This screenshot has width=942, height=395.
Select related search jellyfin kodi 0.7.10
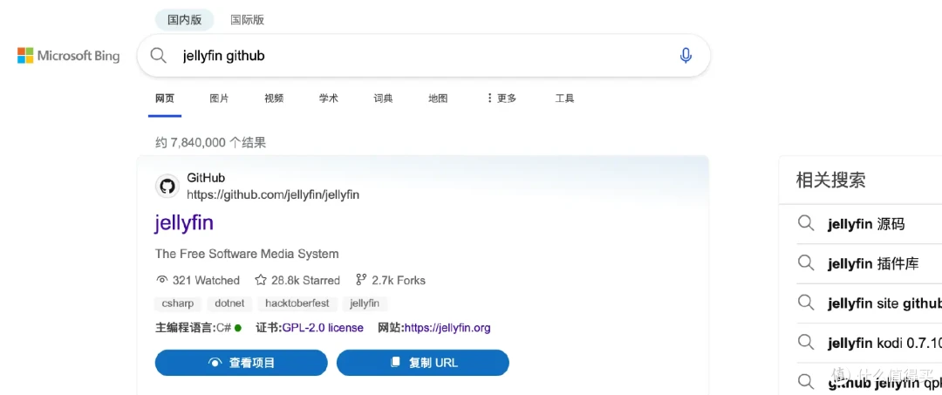click(884, 343)
